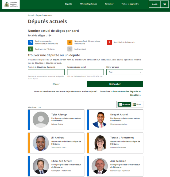Image resolution: width=170 pixels, height=177 pixels.
Task: Click the red 9 seats Liberal badge
Action: pyautogui.click(x=109, y=42)
